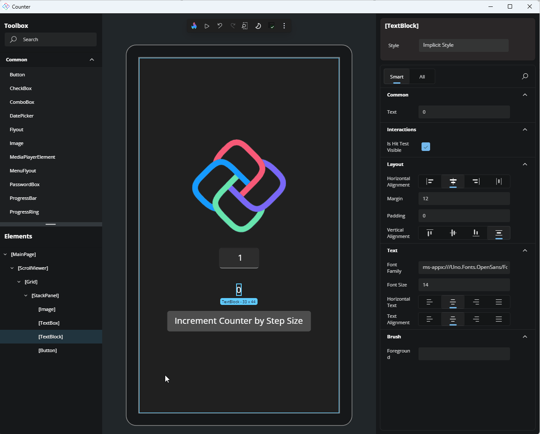This screenshot has height=434, width=540.
Task: Select the Button node in Elements tree
Action: (48, 350)
